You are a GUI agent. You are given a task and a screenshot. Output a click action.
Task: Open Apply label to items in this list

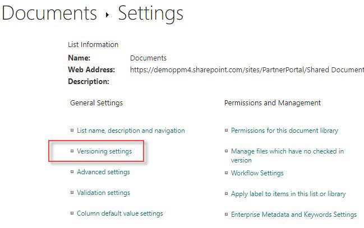288,194
